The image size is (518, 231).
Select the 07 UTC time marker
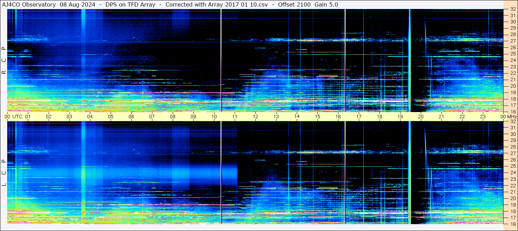point(152,117)
